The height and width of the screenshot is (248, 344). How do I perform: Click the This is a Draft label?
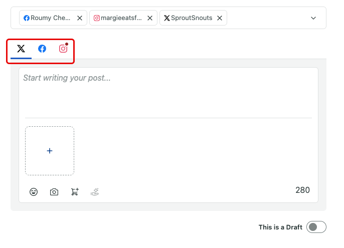click(x=280, y=227)
